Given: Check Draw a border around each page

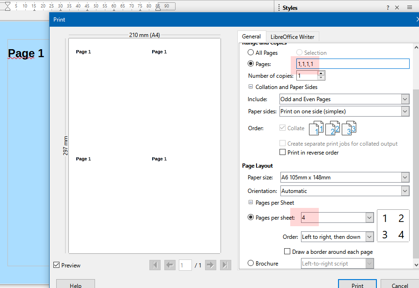Looking at the screenshot, I should (287, 251).
